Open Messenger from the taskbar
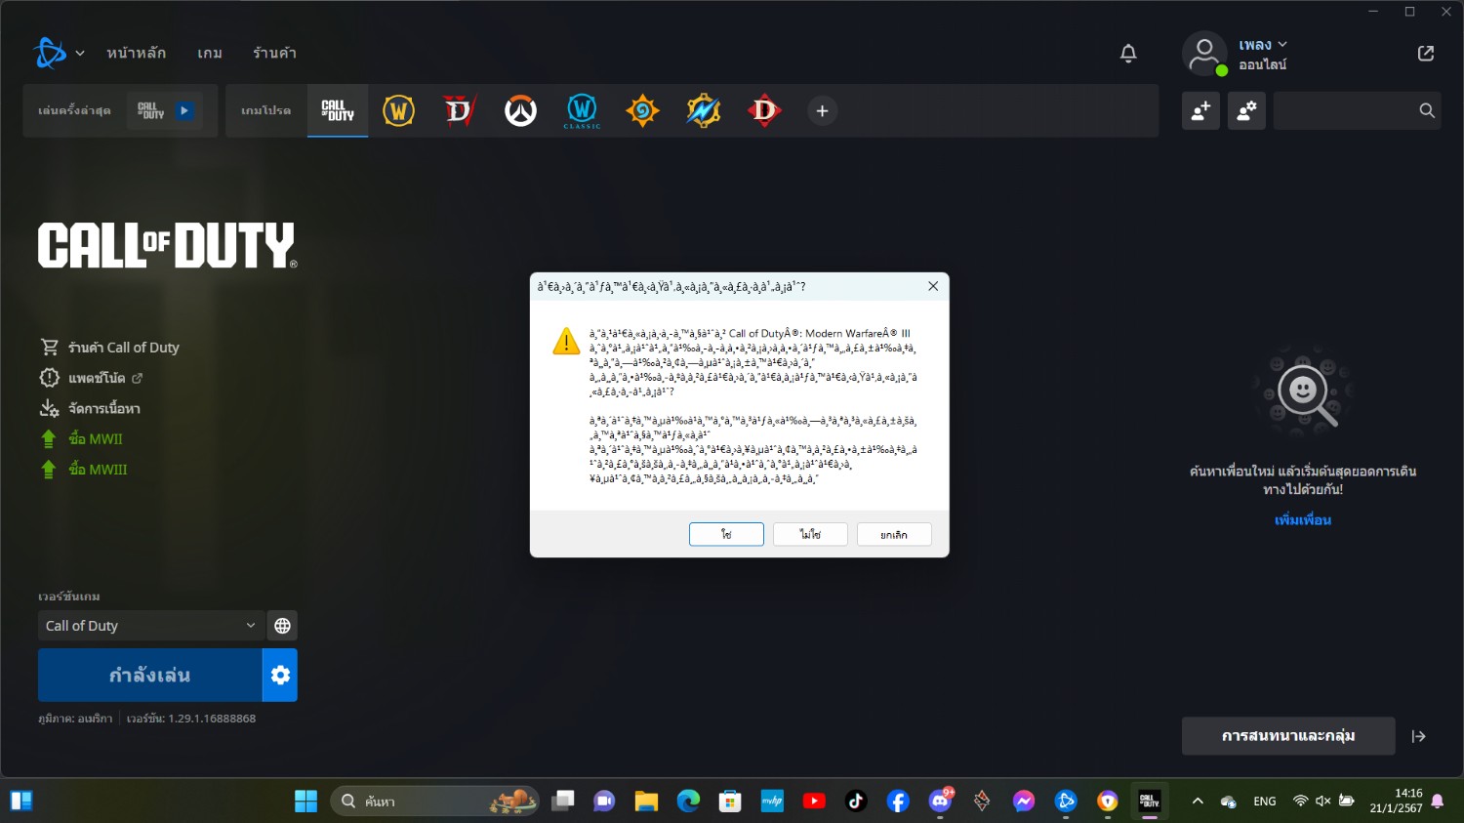 1023,802
